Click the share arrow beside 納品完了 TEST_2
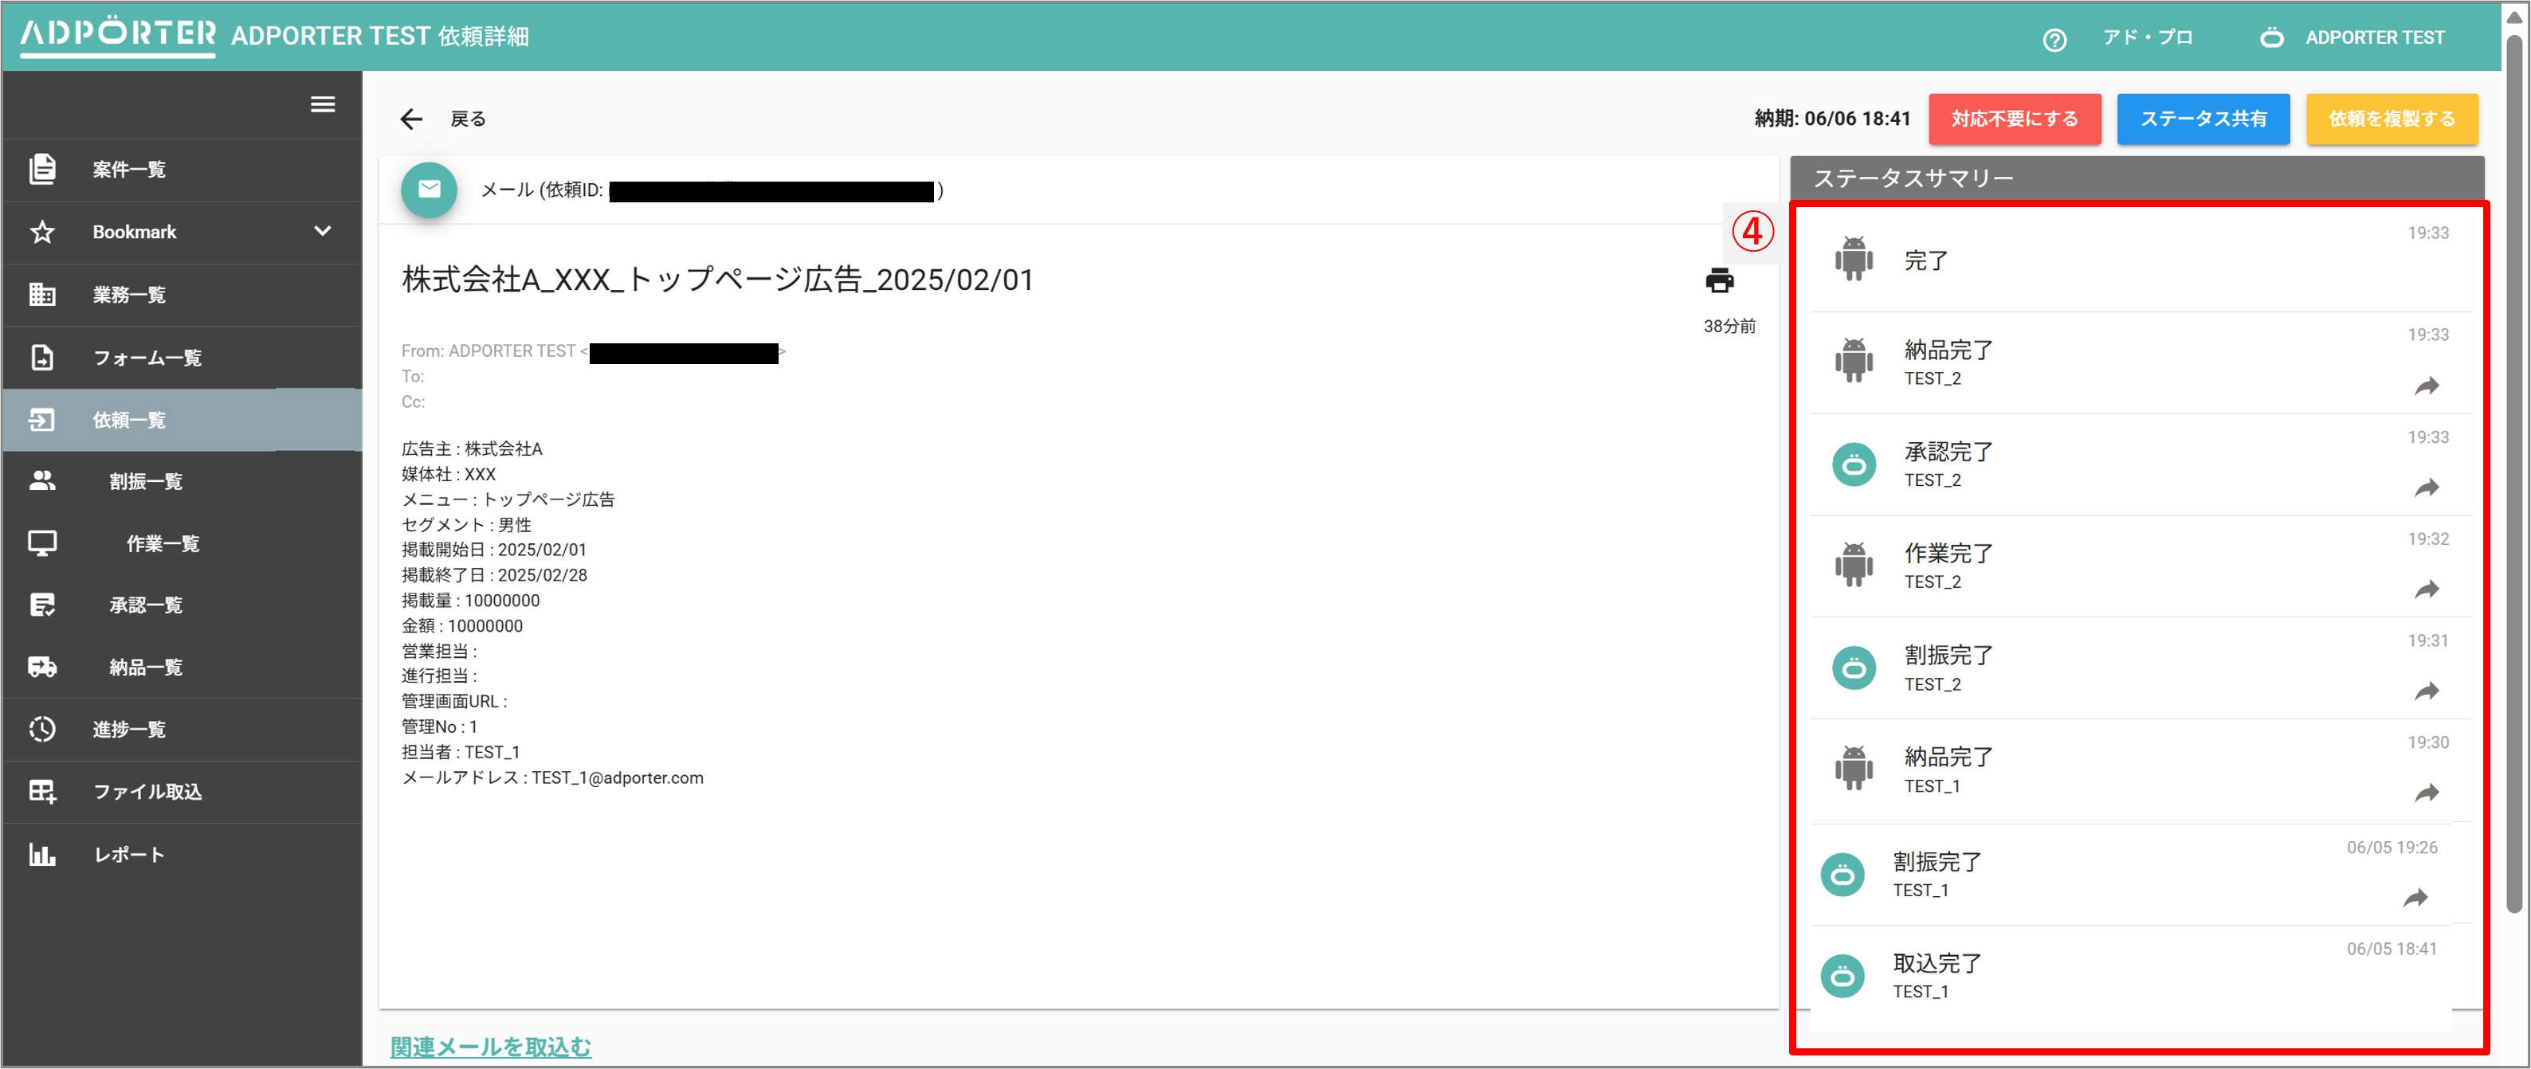This screenshot has height=1069, width=2531. click(2427, 386)
